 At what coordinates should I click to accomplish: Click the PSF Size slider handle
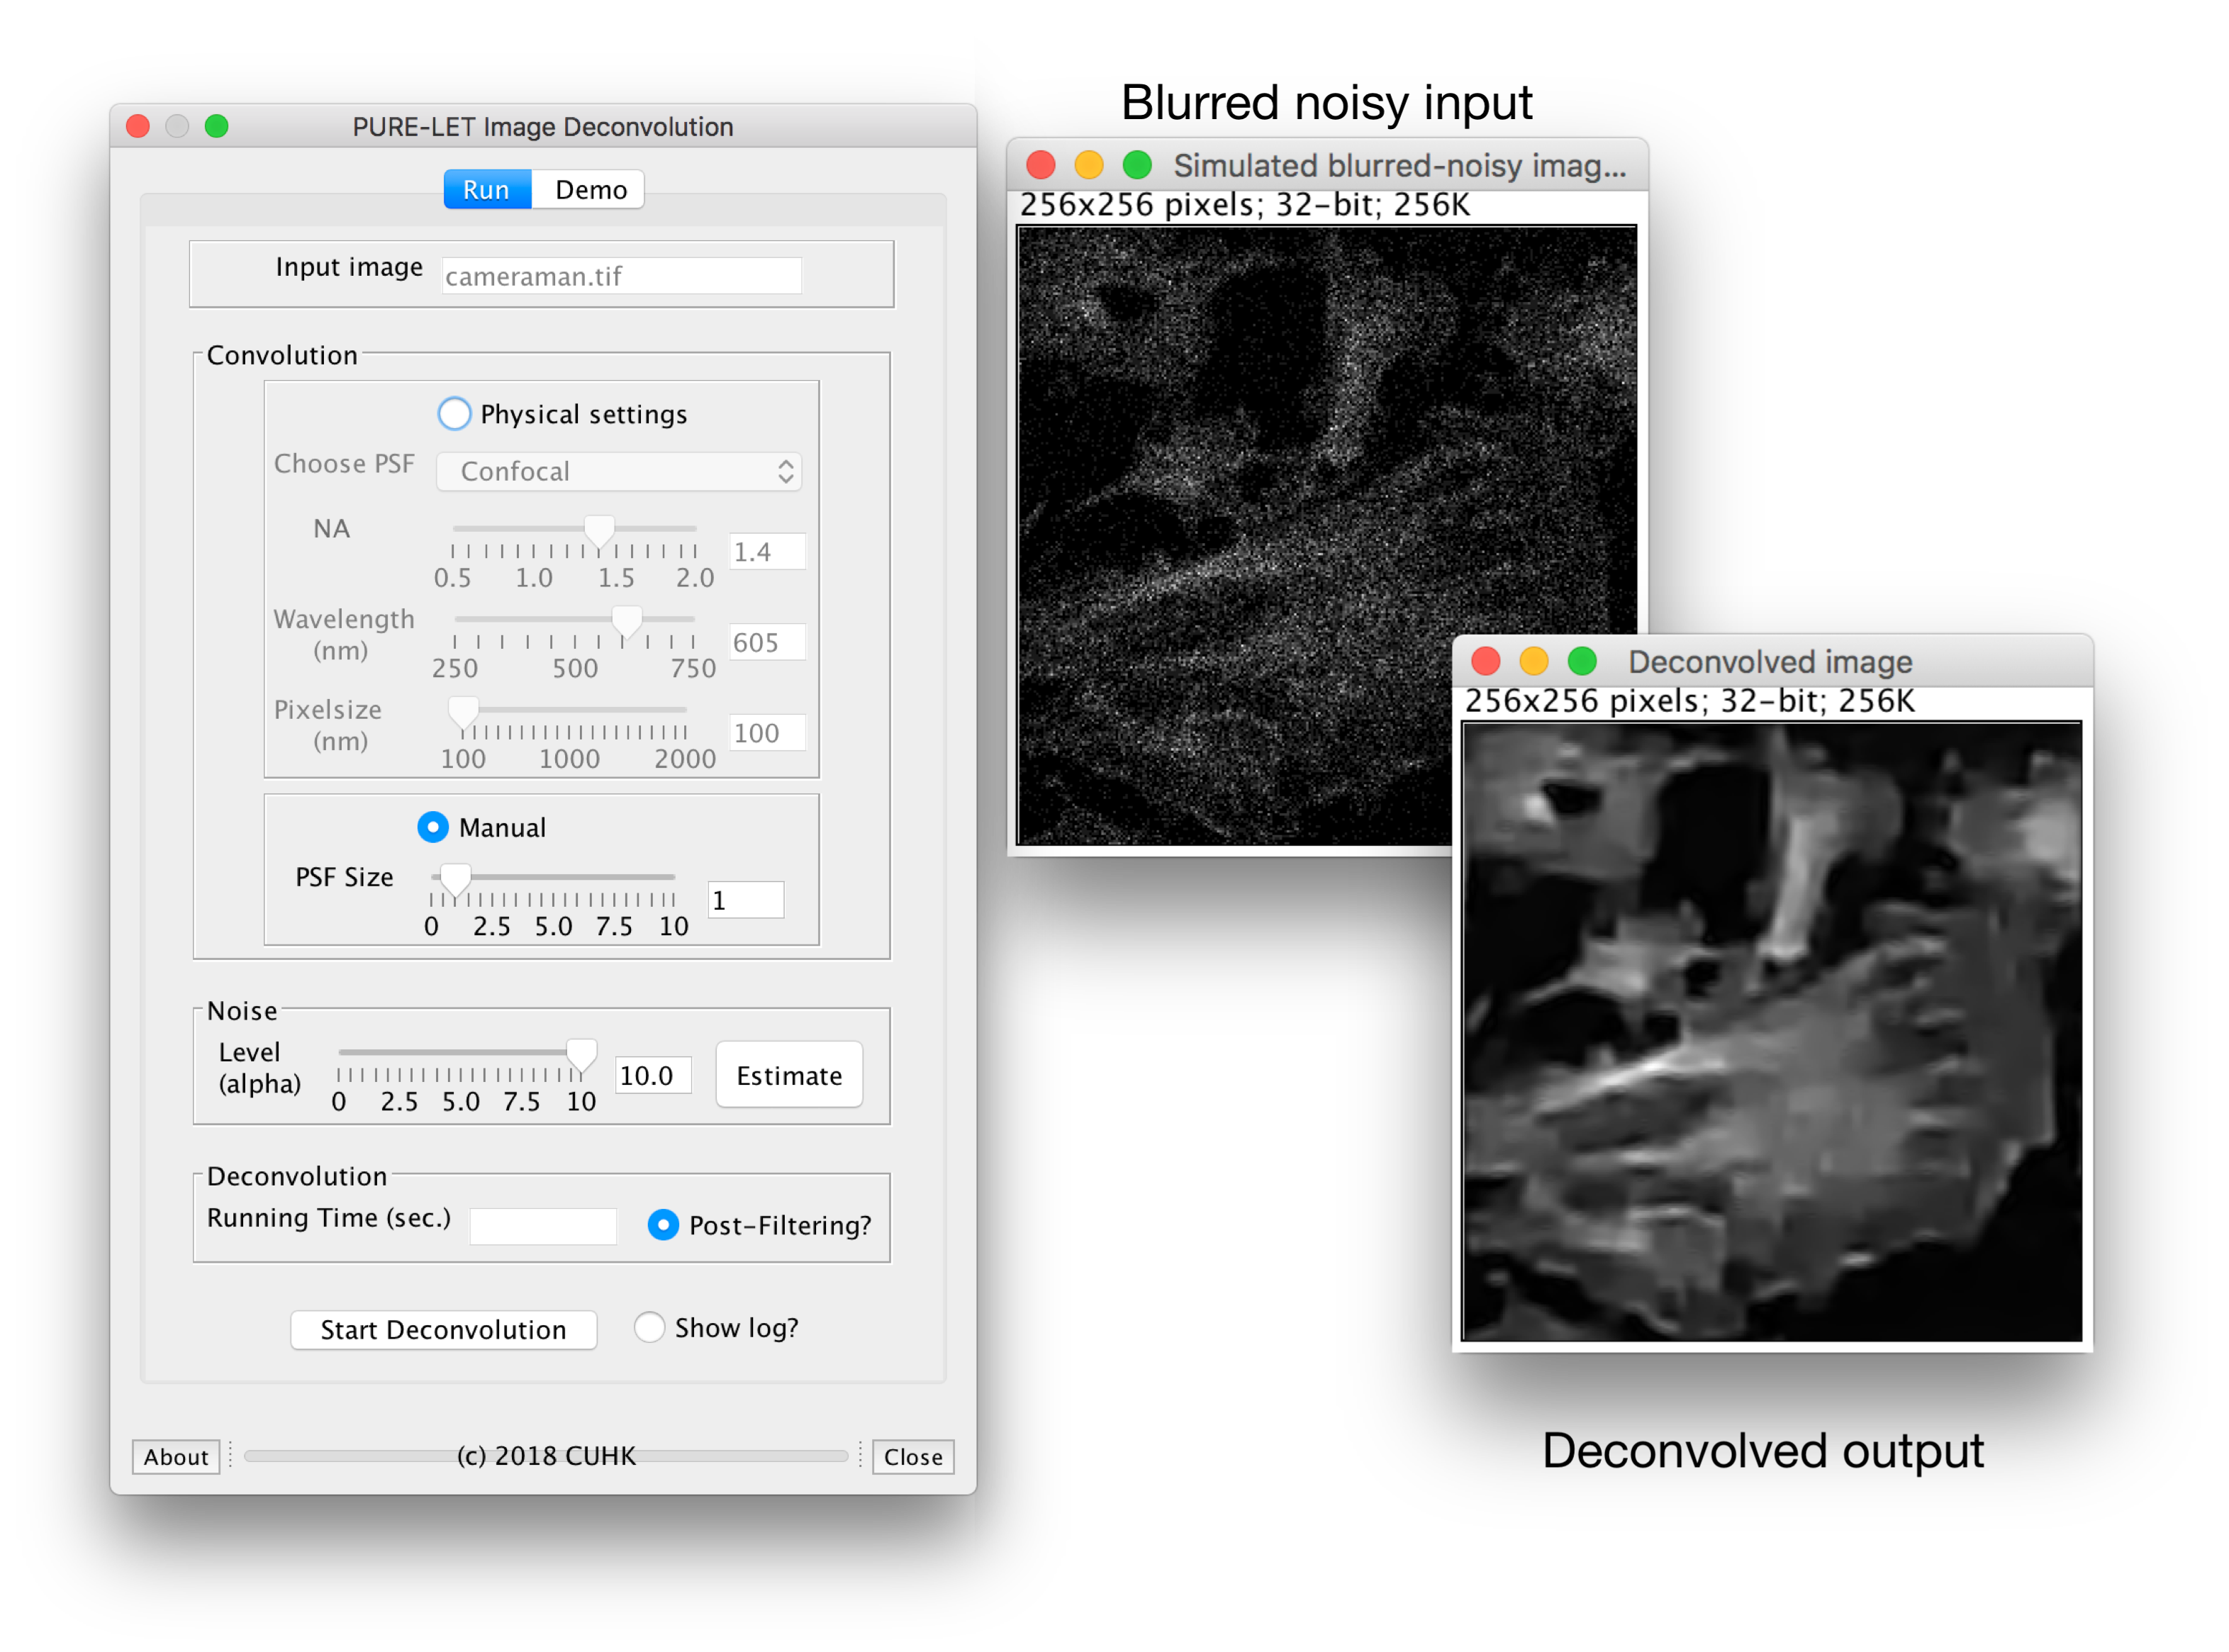click(456, 880)
